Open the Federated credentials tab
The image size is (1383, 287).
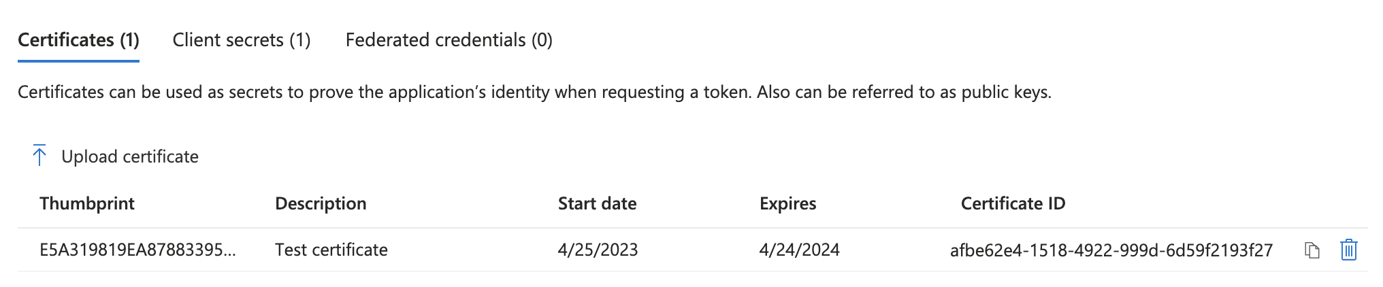pyautogui.click(x=449, y=40)
